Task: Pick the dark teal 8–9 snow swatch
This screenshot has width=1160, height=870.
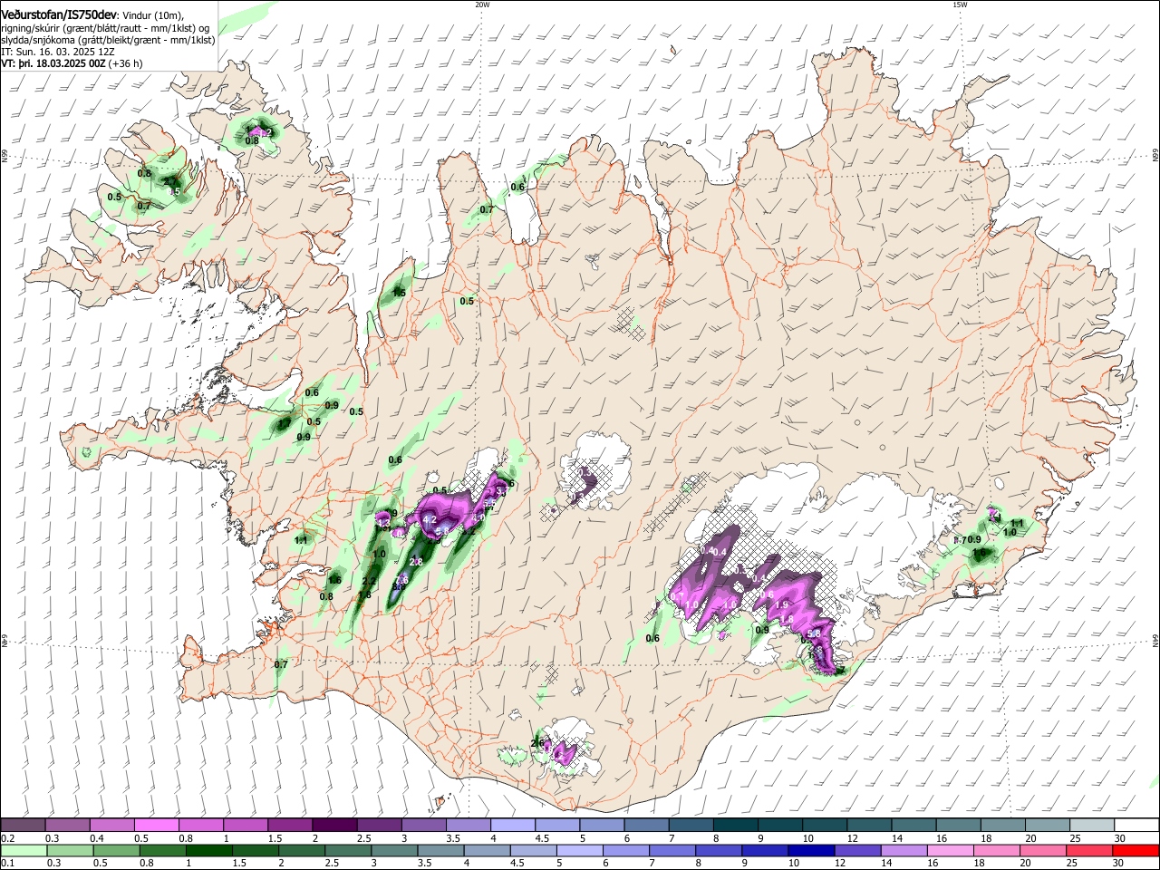Action: (734, 826)
